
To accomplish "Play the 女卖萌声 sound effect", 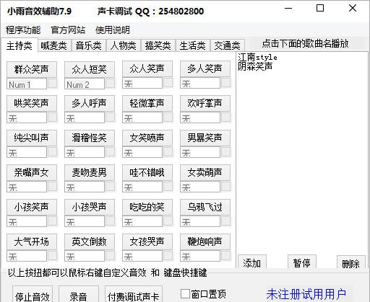I will (205, 172).
